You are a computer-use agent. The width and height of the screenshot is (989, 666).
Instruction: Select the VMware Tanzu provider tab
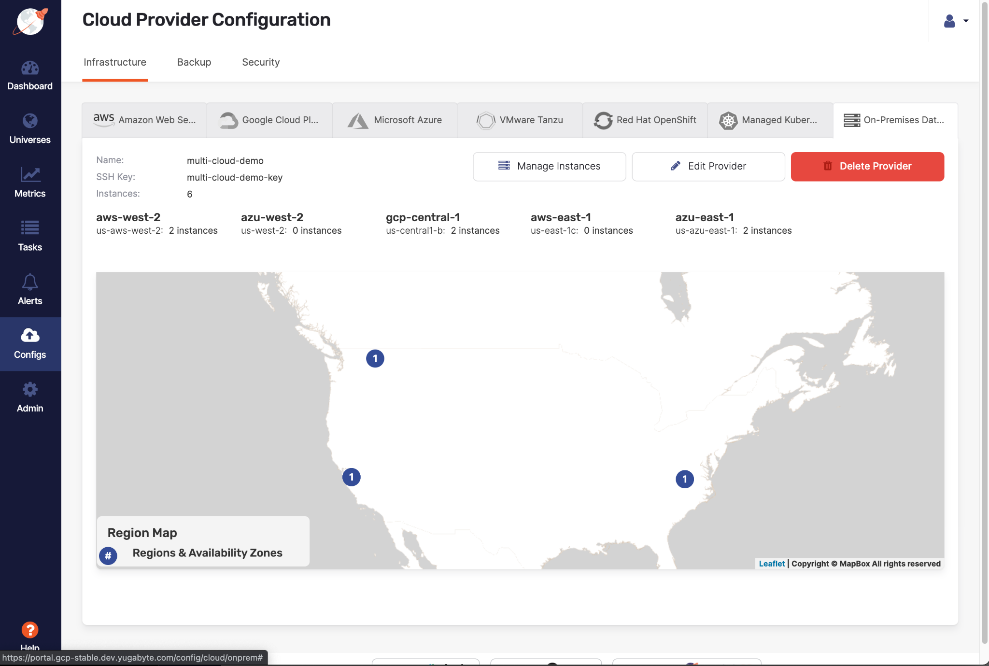click(x=520, y=120)
